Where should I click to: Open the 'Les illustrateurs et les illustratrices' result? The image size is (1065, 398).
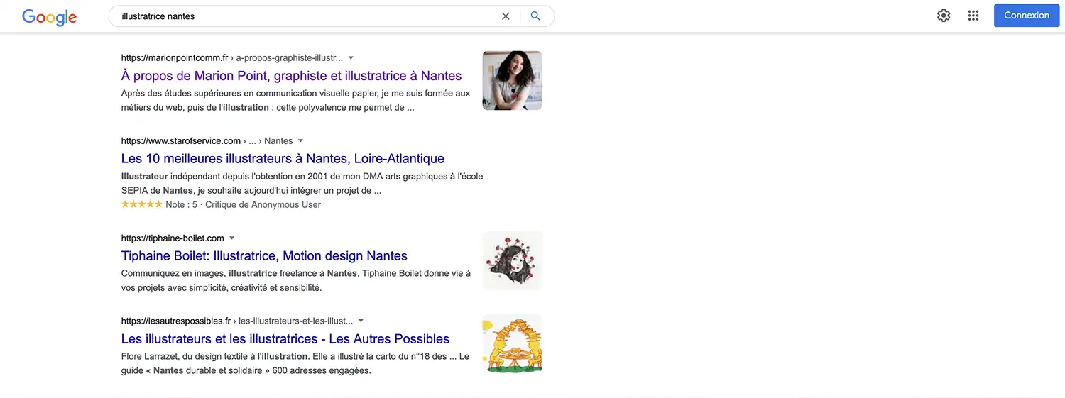(285, 339)
